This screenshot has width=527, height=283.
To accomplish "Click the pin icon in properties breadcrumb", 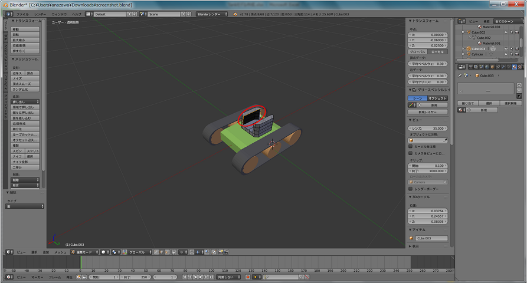I will click(460, 75).
